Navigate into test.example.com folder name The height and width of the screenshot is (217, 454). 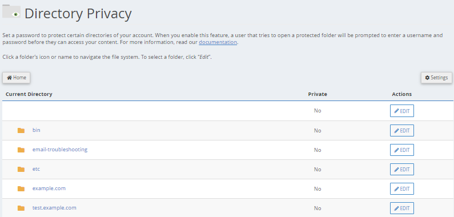point(54,208)
